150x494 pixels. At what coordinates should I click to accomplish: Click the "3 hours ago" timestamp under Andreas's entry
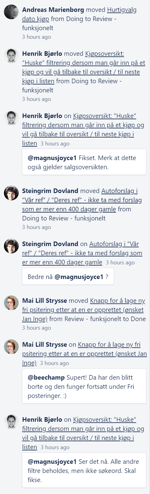point(37,37)
